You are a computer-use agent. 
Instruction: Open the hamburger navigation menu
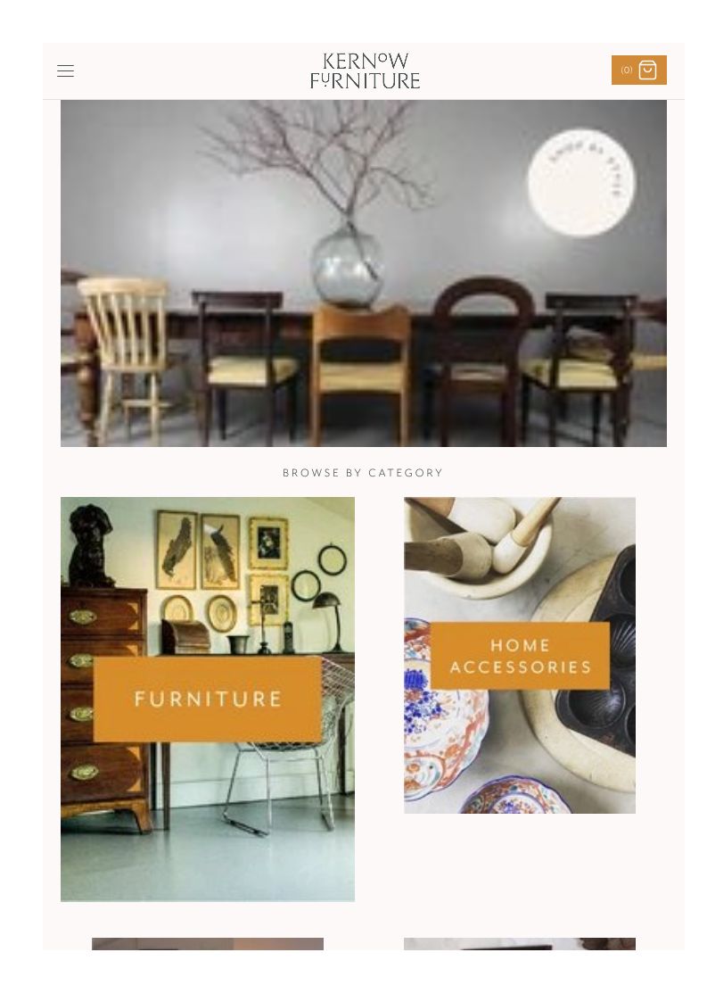pyautogui.click(x=65, y=70)
